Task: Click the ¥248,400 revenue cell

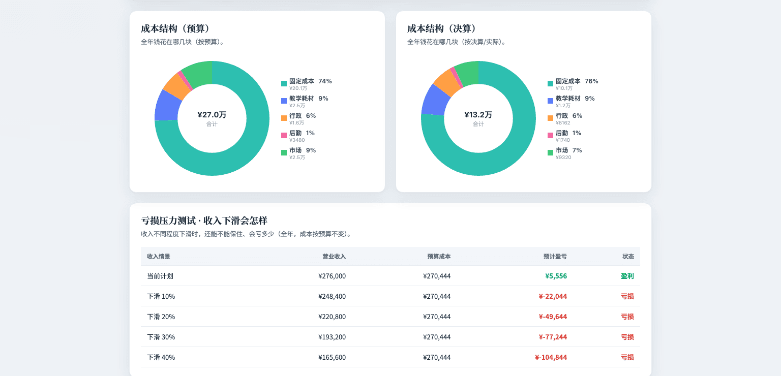Action: (332, 296)
